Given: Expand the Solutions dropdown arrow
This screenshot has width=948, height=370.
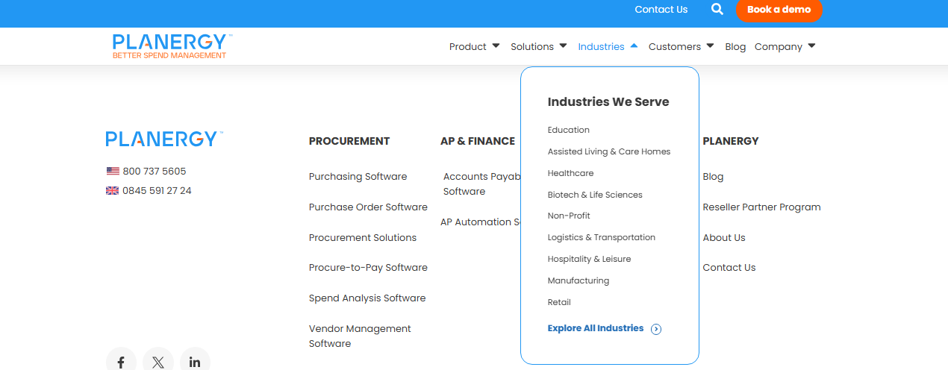Looking at the screenshot, I should [x=563, y=46].
